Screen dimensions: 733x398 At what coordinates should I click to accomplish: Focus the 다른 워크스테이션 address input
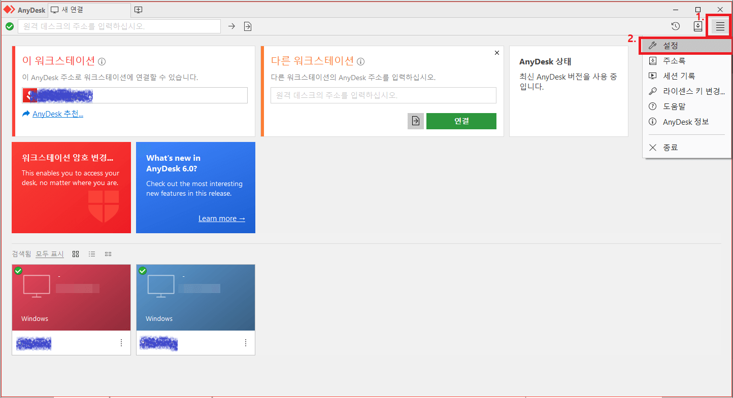[x=383, y=95]
